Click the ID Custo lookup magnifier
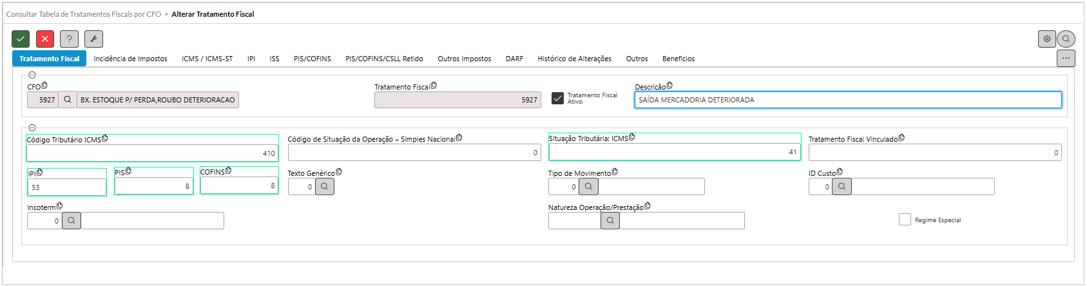1087x286 pixels. pos(842,187)
